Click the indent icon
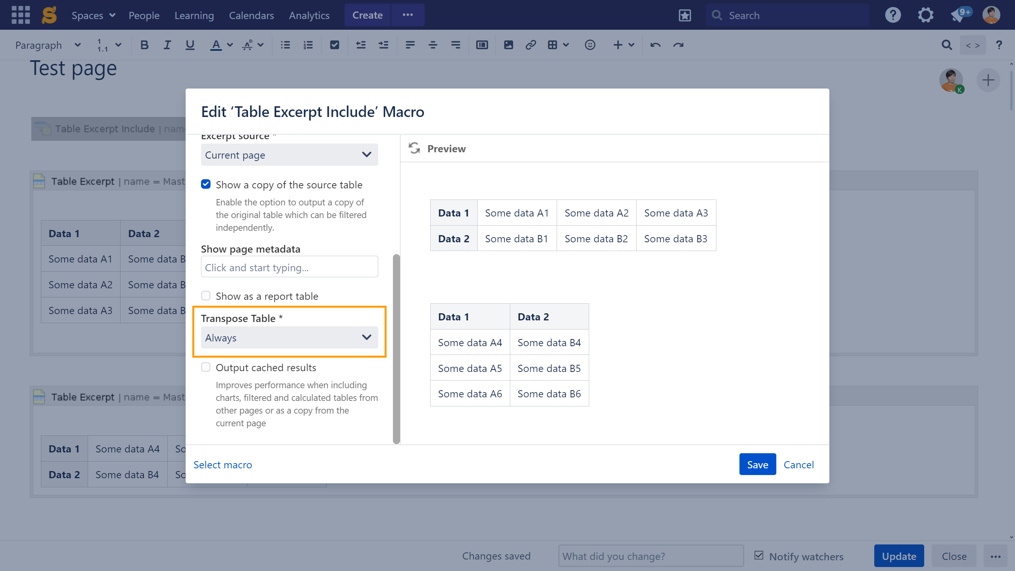The height and width of the screenshot is (571, 1015). (383, 45)
